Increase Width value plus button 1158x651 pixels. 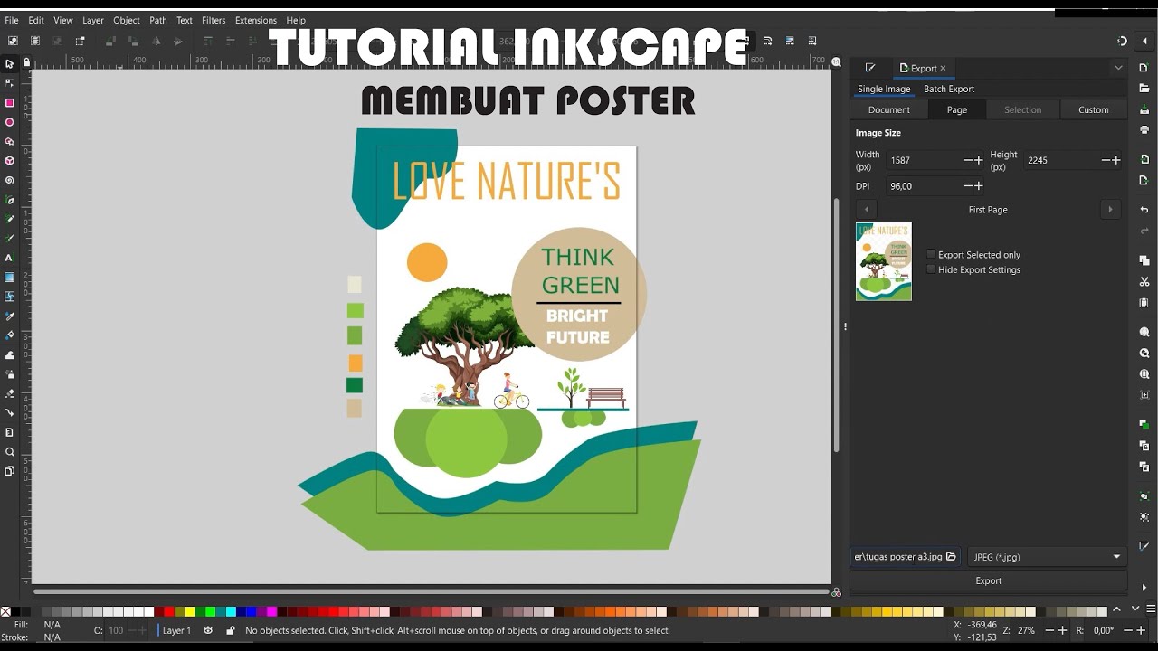coord(979,160)
